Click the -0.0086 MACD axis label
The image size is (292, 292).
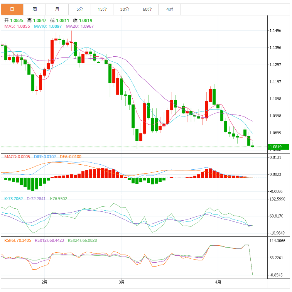276,191
